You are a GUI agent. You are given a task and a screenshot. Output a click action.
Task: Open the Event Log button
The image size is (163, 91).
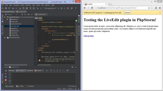72,86
